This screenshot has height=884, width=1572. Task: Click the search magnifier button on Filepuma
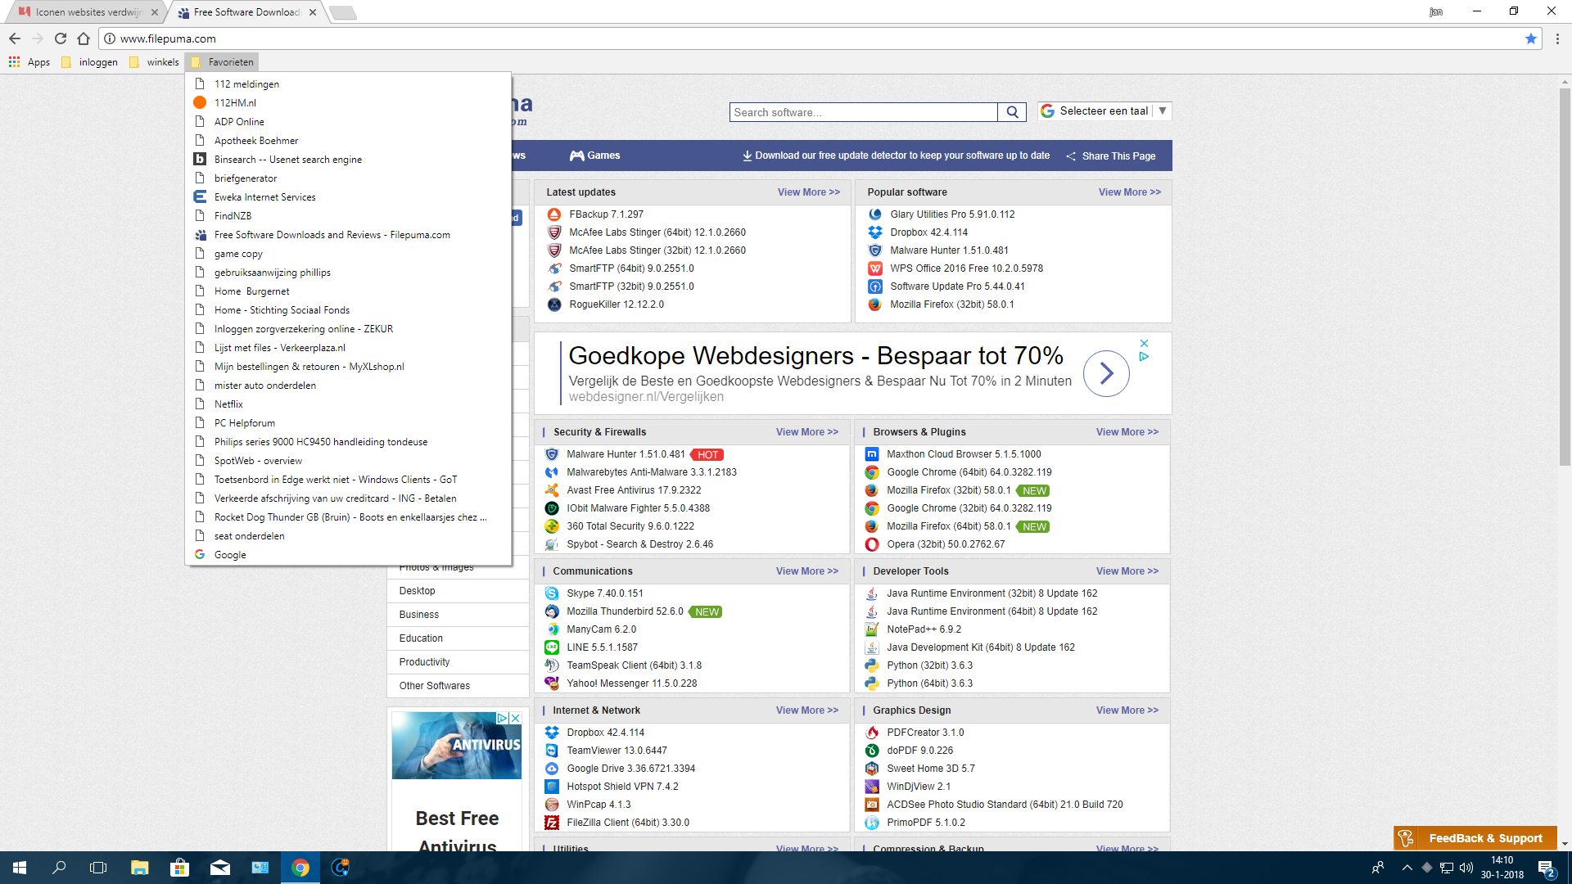(x=1012, y=112)
